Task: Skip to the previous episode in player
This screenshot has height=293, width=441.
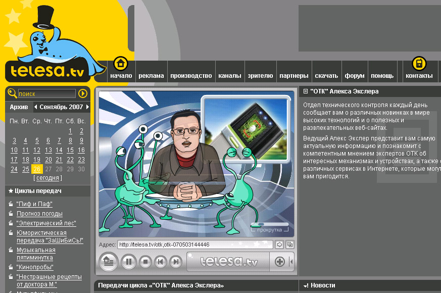Action: [x=160, y=262]
